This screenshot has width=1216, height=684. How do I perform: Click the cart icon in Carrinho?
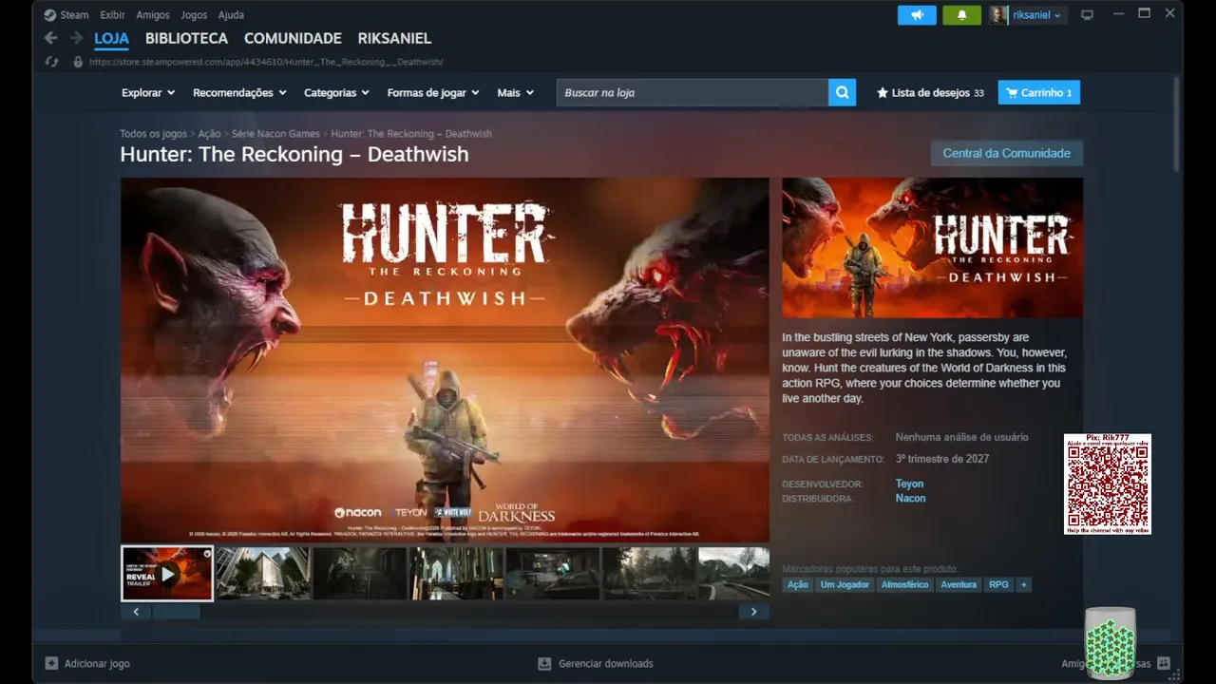(1012, 93)
